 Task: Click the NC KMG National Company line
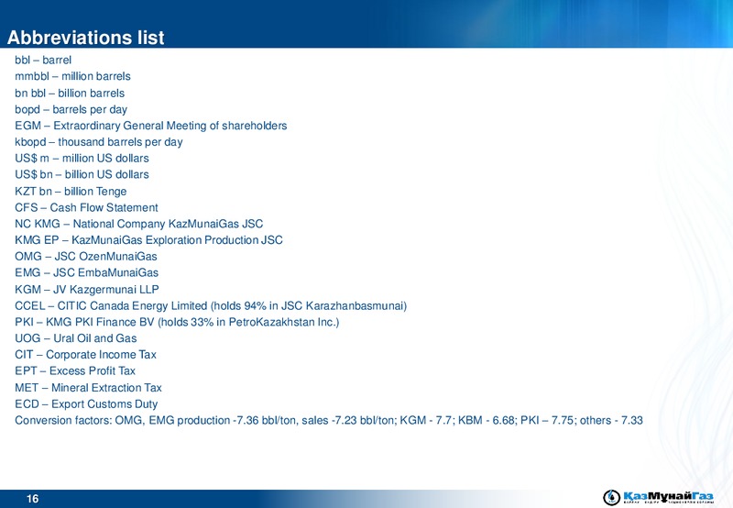tap(139, 224)
